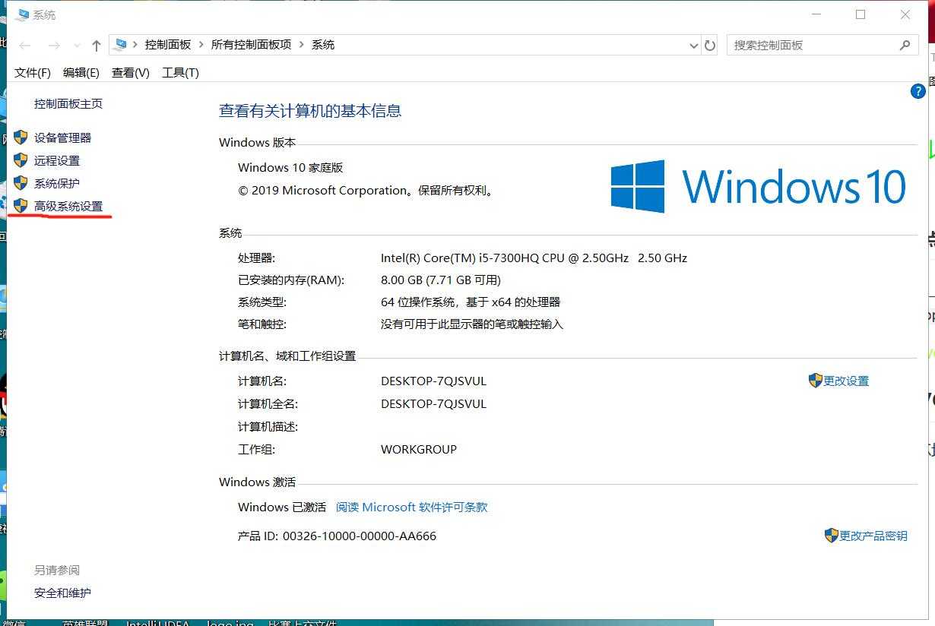The height and width of the screenshot is (626, 935).
Task: Refresh the System page
Action: pos(710,46)
